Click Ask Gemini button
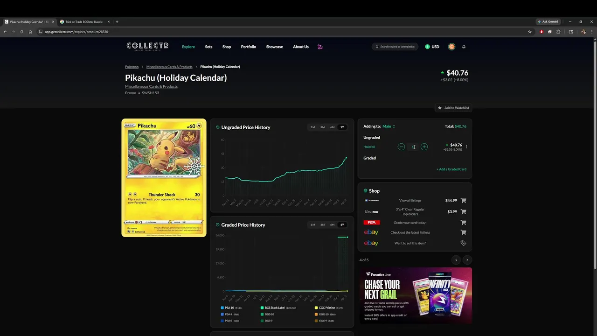Screen dimensions: 597x336 click(548, 22)
